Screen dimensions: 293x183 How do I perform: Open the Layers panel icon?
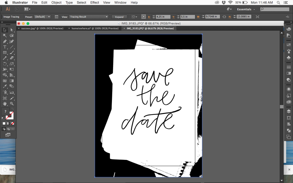tap(289, 111)
